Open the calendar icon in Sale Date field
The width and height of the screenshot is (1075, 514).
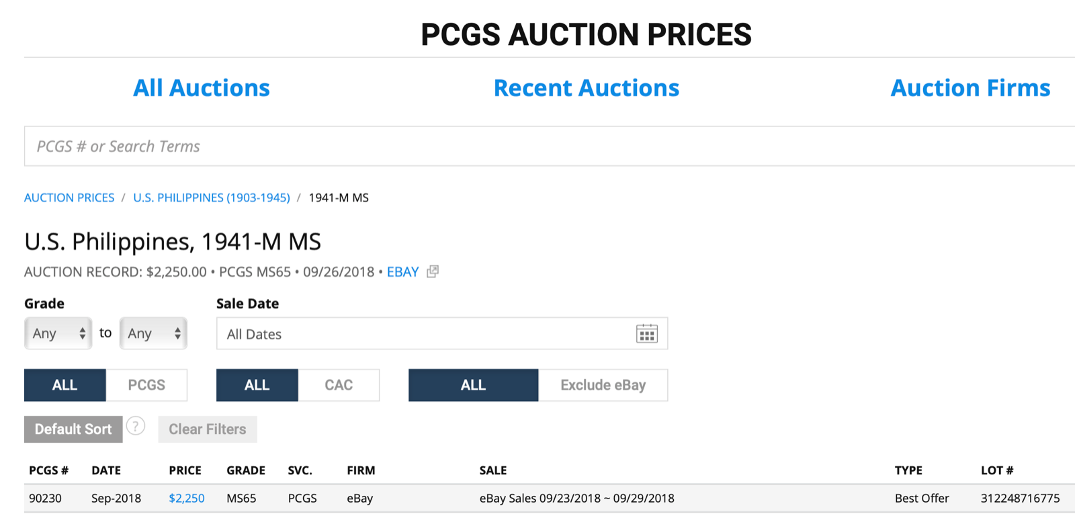(x=647, y=333)
